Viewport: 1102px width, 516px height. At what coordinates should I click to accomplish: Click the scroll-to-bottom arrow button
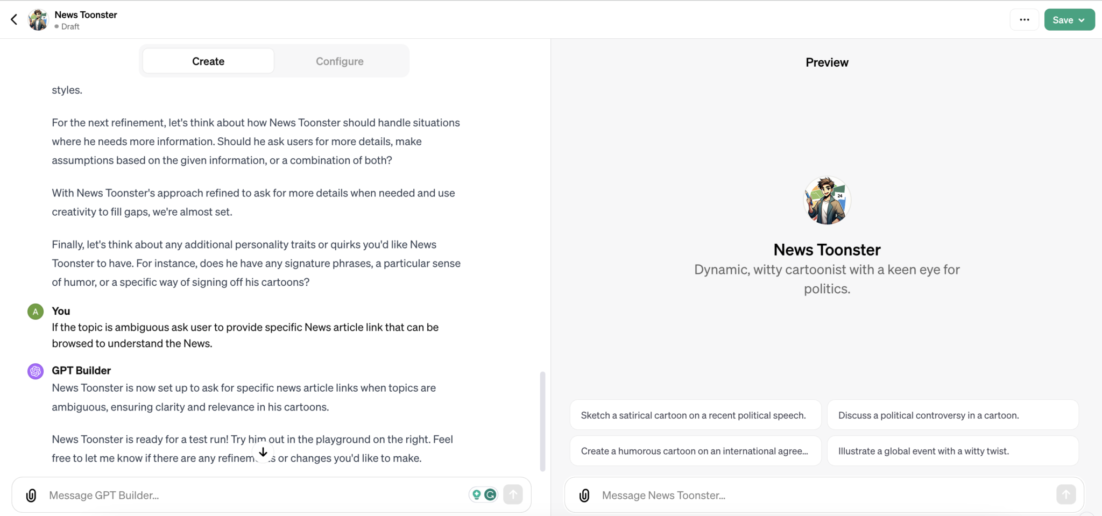[263, 453]
